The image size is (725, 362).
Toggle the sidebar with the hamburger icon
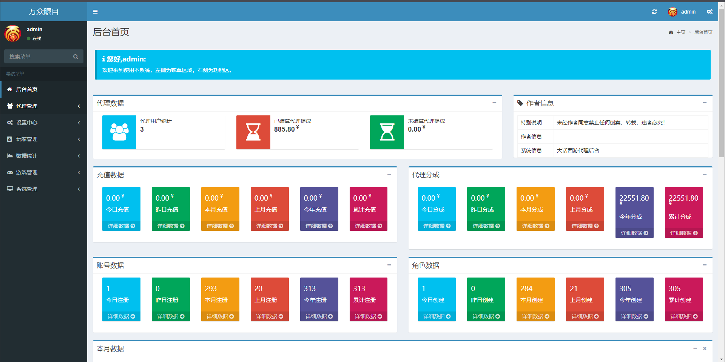coord(95,12)
